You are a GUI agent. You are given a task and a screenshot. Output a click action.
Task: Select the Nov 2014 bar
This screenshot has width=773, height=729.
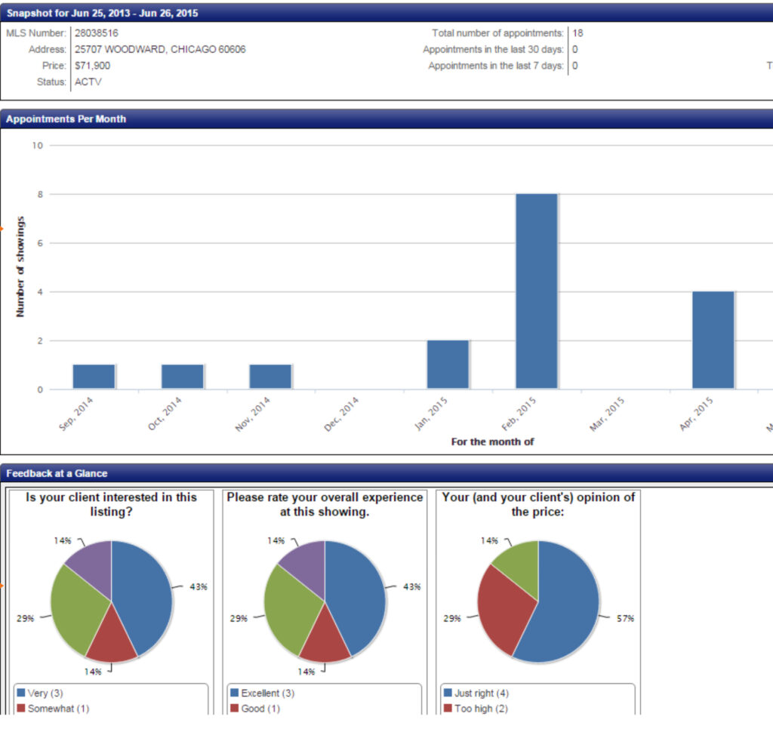[270, 377]
